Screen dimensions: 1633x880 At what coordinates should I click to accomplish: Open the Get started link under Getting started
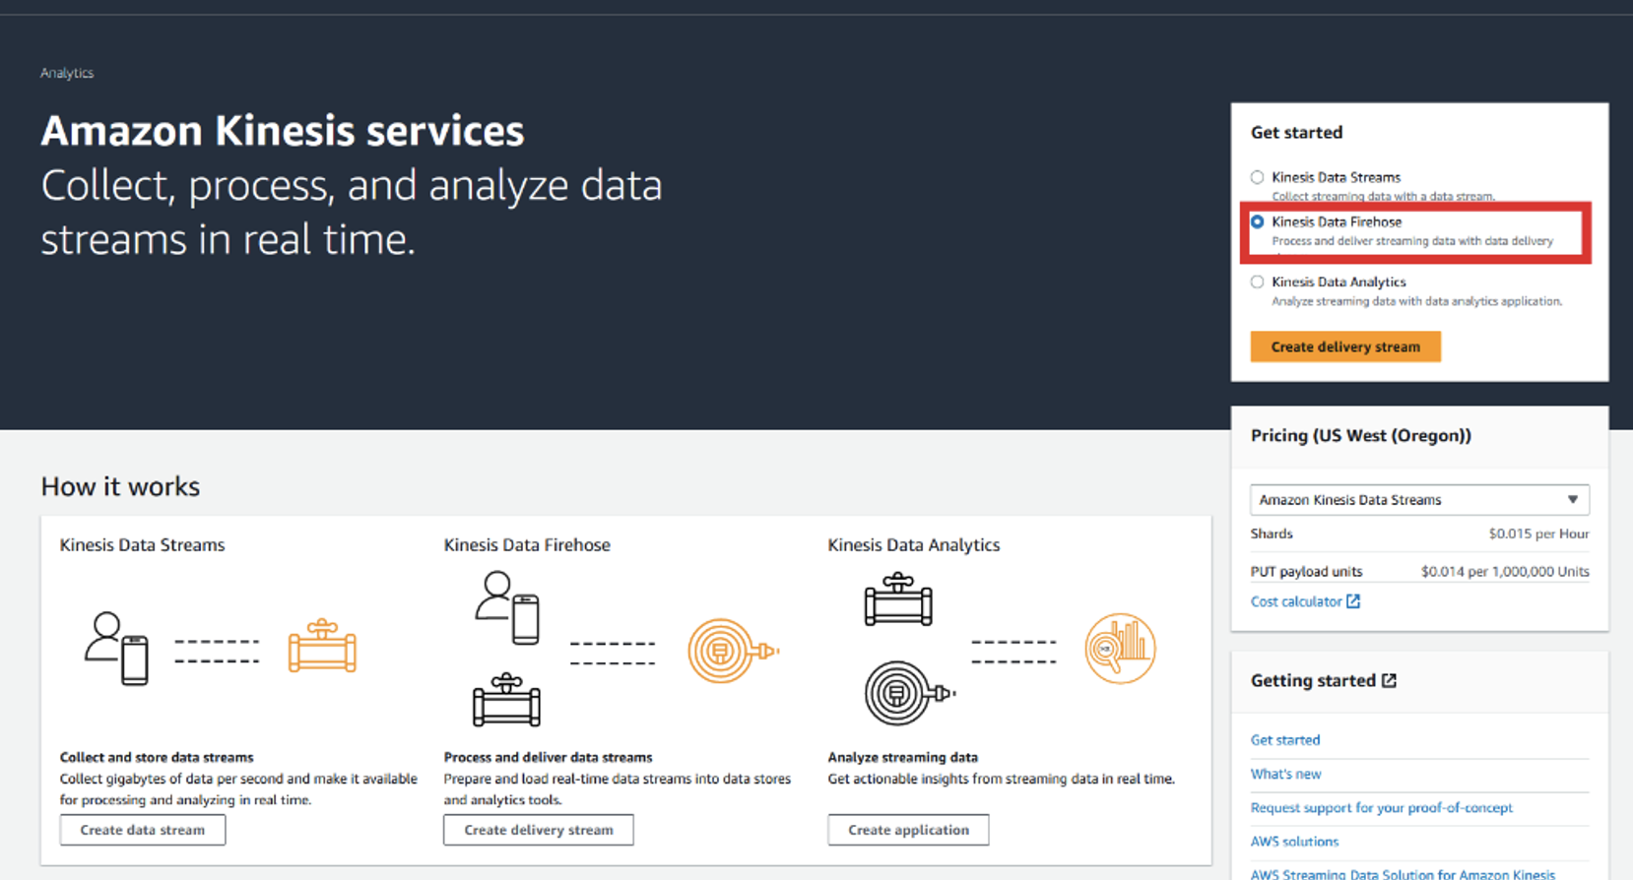(x=1285, y=740)
